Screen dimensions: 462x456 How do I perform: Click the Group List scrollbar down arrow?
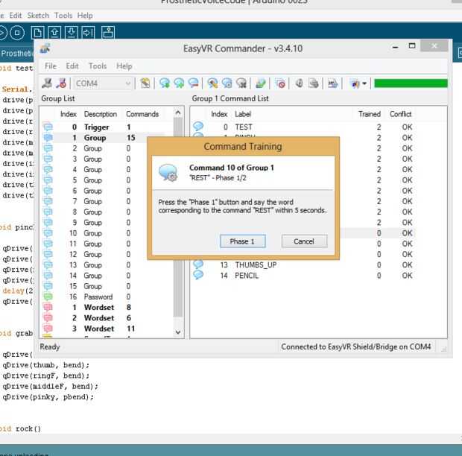(x=178, y=332)
